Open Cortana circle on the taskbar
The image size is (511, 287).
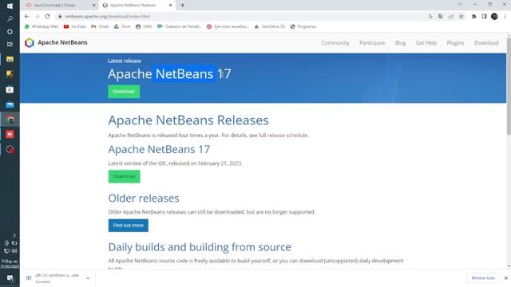pyautogui.click(x=10, y=32)
